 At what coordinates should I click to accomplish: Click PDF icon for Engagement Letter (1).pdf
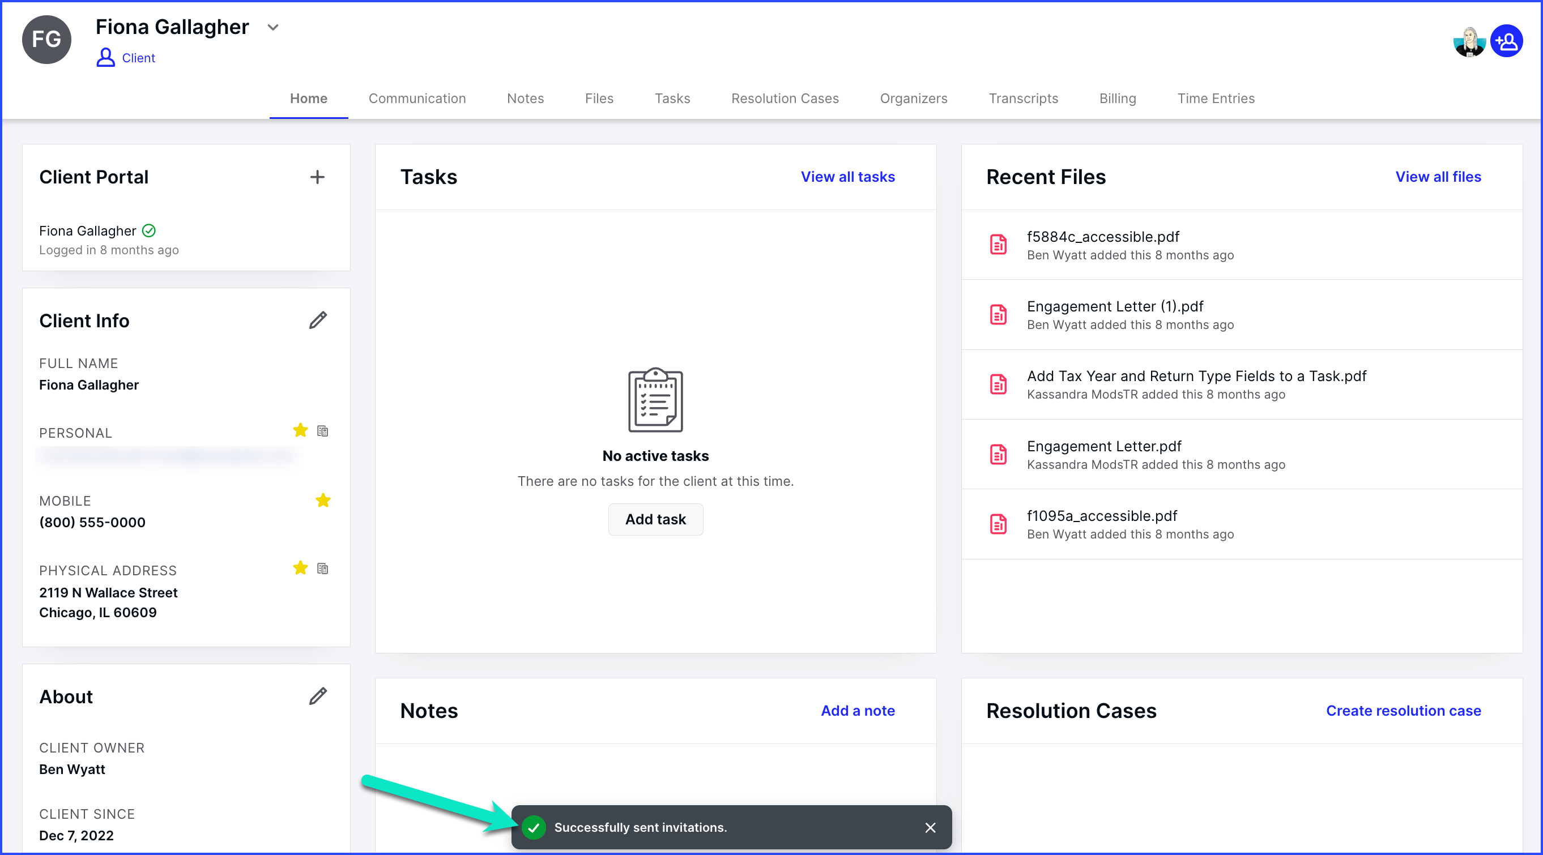pos(999,315)
